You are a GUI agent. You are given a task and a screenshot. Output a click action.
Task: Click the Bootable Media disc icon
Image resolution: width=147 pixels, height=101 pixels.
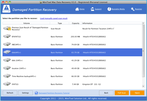coord(109,9)
